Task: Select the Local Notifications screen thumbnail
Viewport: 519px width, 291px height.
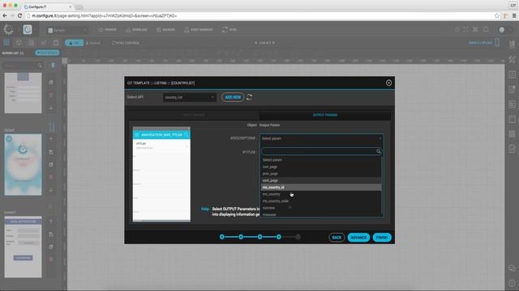Action: coord(24,247)
